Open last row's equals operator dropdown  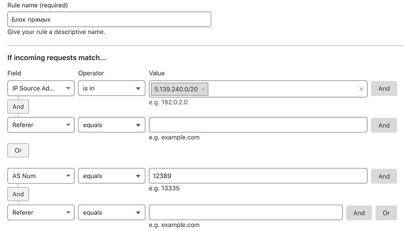(x=112, y=213)
